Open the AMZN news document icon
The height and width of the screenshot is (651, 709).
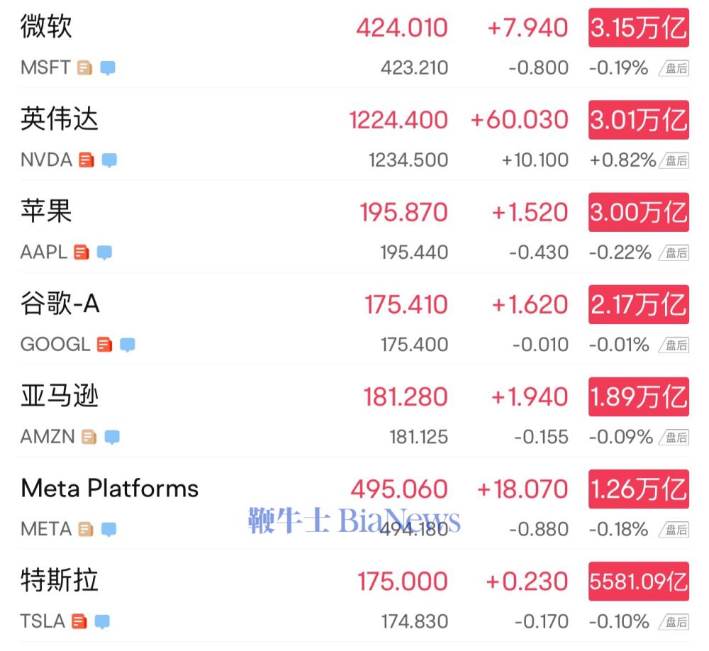coord(89,437)
